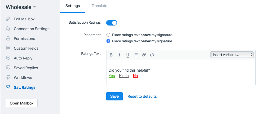The image size is (258, 114).
Task: Click Reset to defaults link
Action: (x=142, y=96)
